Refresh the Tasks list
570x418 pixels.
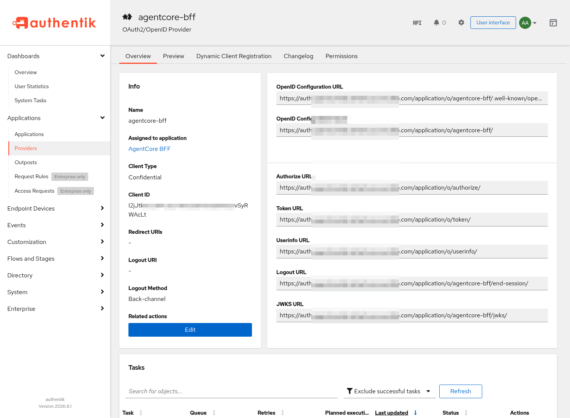(x=461, y=391)
